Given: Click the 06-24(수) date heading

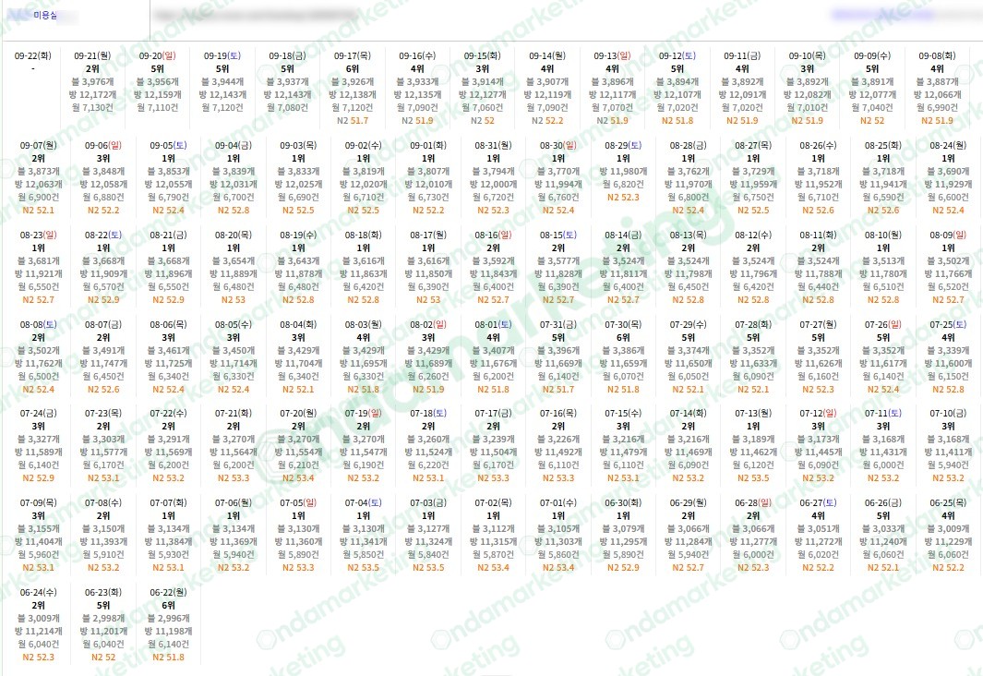Looking at the screenshot, I should (x=38, y=593).
